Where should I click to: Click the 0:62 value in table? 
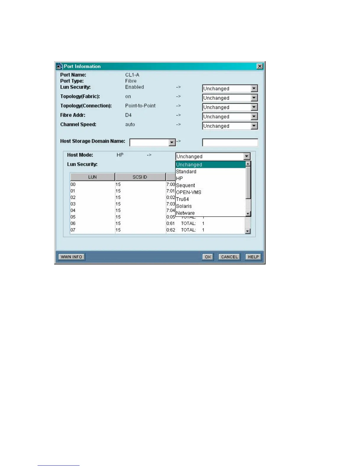(171, 230)
